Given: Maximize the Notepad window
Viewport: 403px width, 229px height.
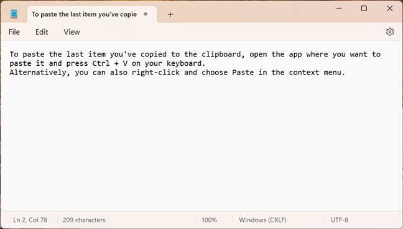Looking at the screenshot, I should [x=364, y=9].
